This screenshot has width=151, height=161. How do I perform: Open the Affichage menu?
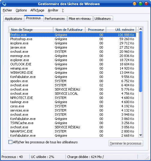pyautogui.click(x=37, y=10)
